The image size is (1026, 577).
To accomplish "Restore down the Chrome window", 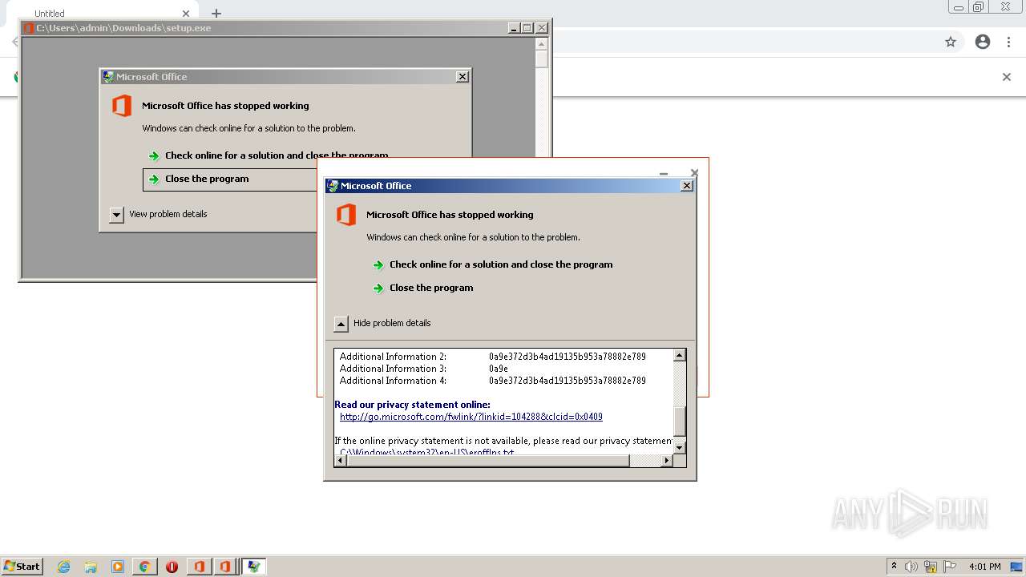I will 979,7.
